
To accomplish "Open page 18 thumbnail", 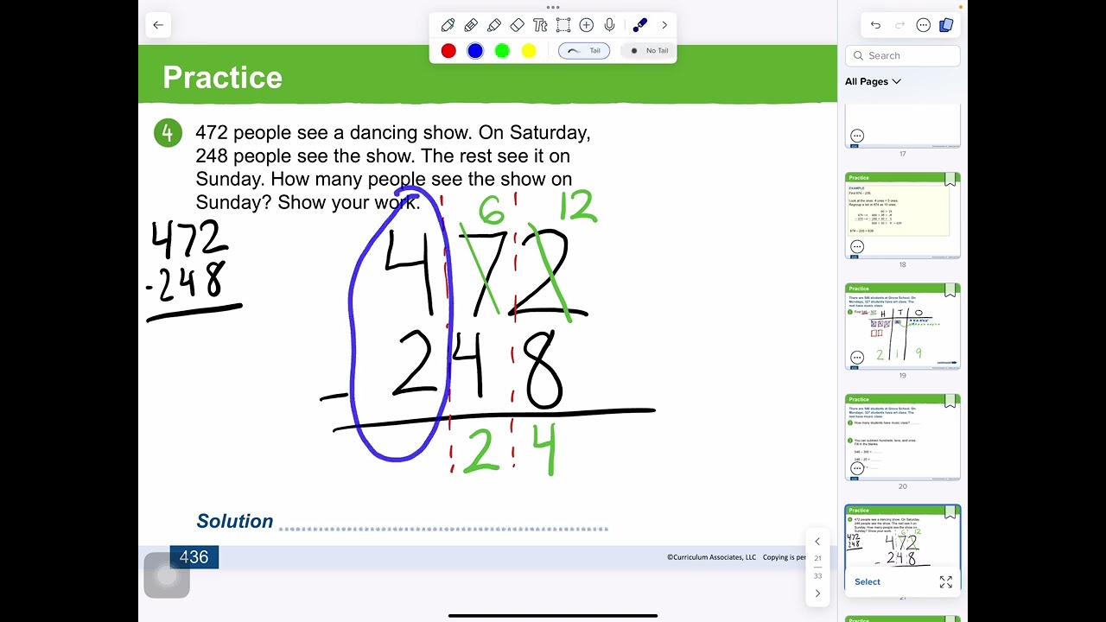I will [x=902, y=215].
